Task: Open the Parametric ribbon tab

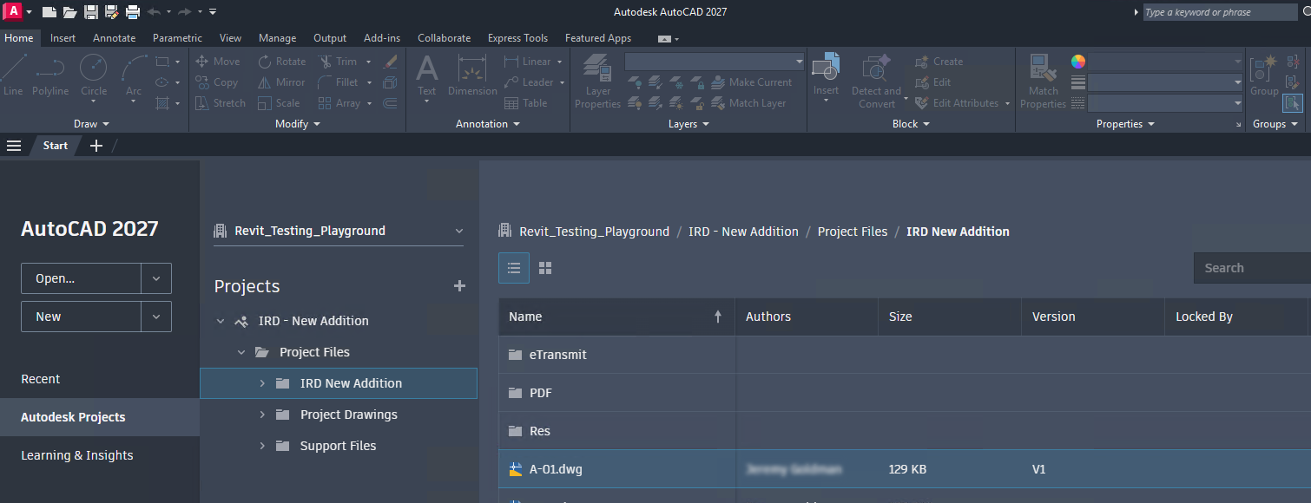Action: click(x=177, y=38)
